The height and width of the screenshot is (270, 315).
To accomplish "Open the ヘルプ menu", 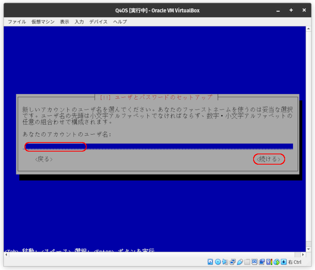I will tap(120, 22).
